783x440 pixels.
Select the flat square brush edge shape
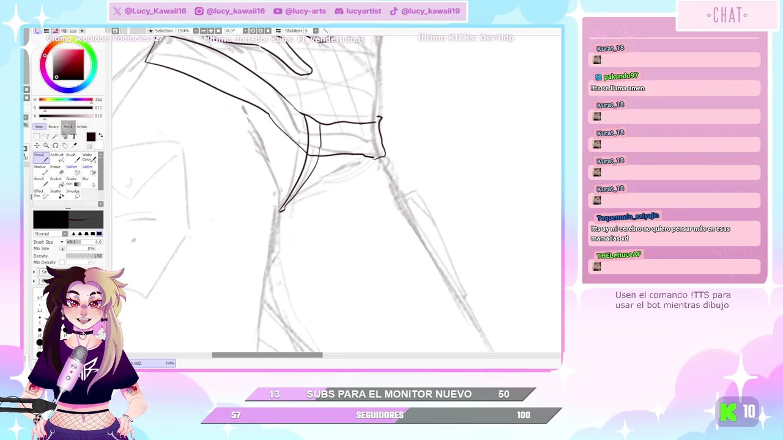(x=99, y=233)
